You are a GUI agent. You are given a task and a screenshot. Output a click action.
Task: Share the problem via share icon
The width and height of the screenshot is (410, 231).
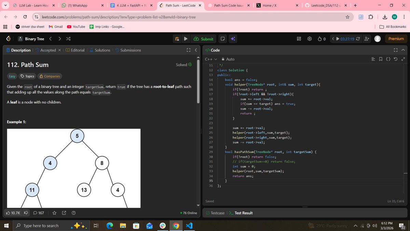[x=64, y=213]
